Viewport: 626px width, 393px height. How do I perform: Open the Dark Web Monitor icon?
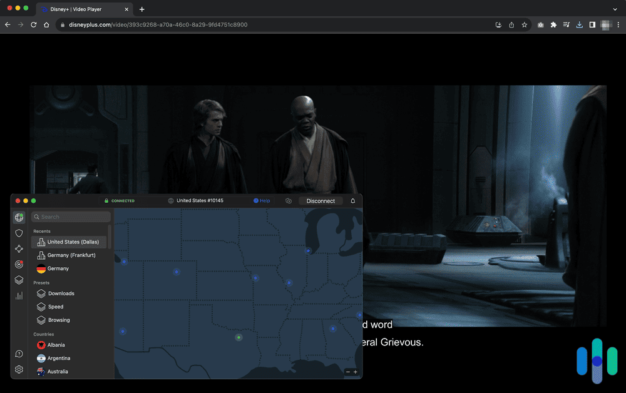(x=19, y=264)
